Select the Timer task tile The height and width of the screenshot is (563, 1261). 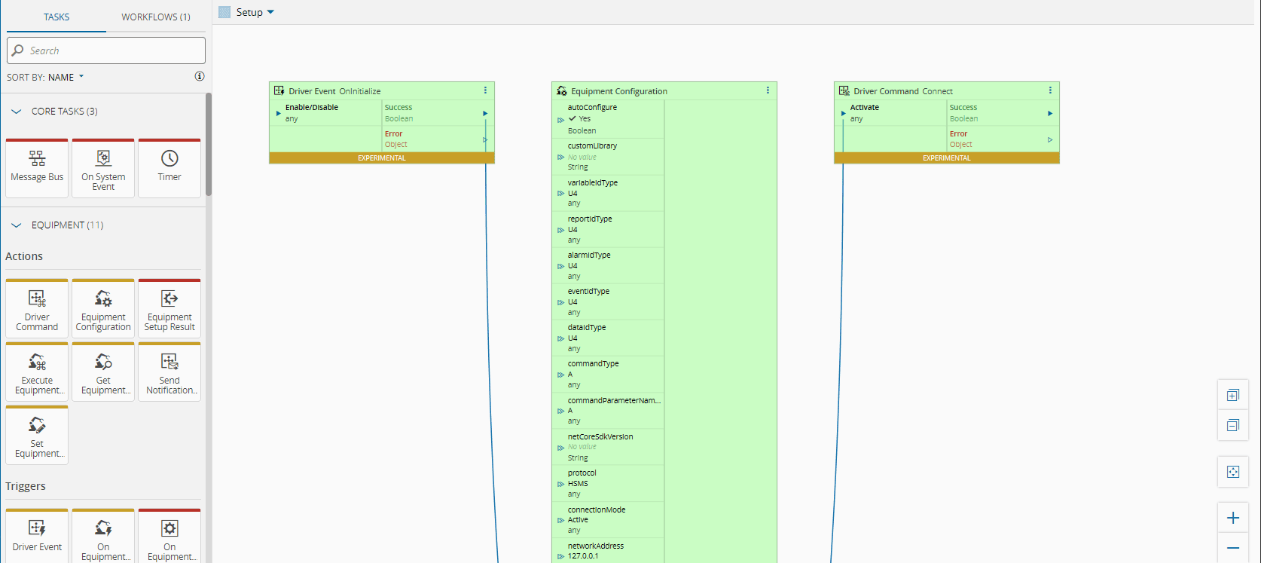169,167
